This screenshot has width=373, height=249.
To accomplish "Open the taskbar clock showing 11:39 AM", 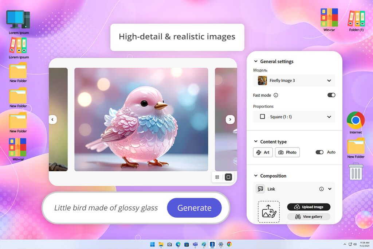I will 364,244.
